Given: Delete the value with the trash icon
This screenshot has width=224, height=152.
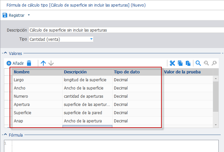Looking at the screenshot, I should pos(29,63).
